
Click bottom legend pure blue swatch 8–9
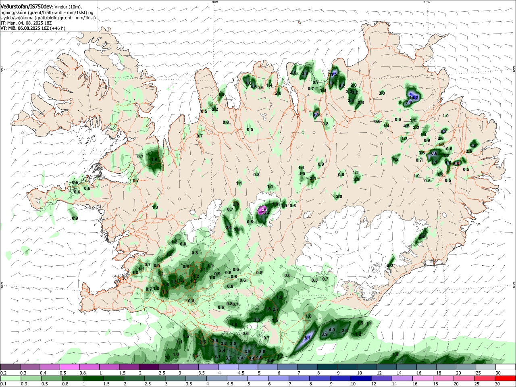coord(319,378)
